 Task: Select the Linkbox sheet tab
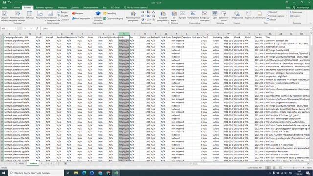(x=33, y=163)
